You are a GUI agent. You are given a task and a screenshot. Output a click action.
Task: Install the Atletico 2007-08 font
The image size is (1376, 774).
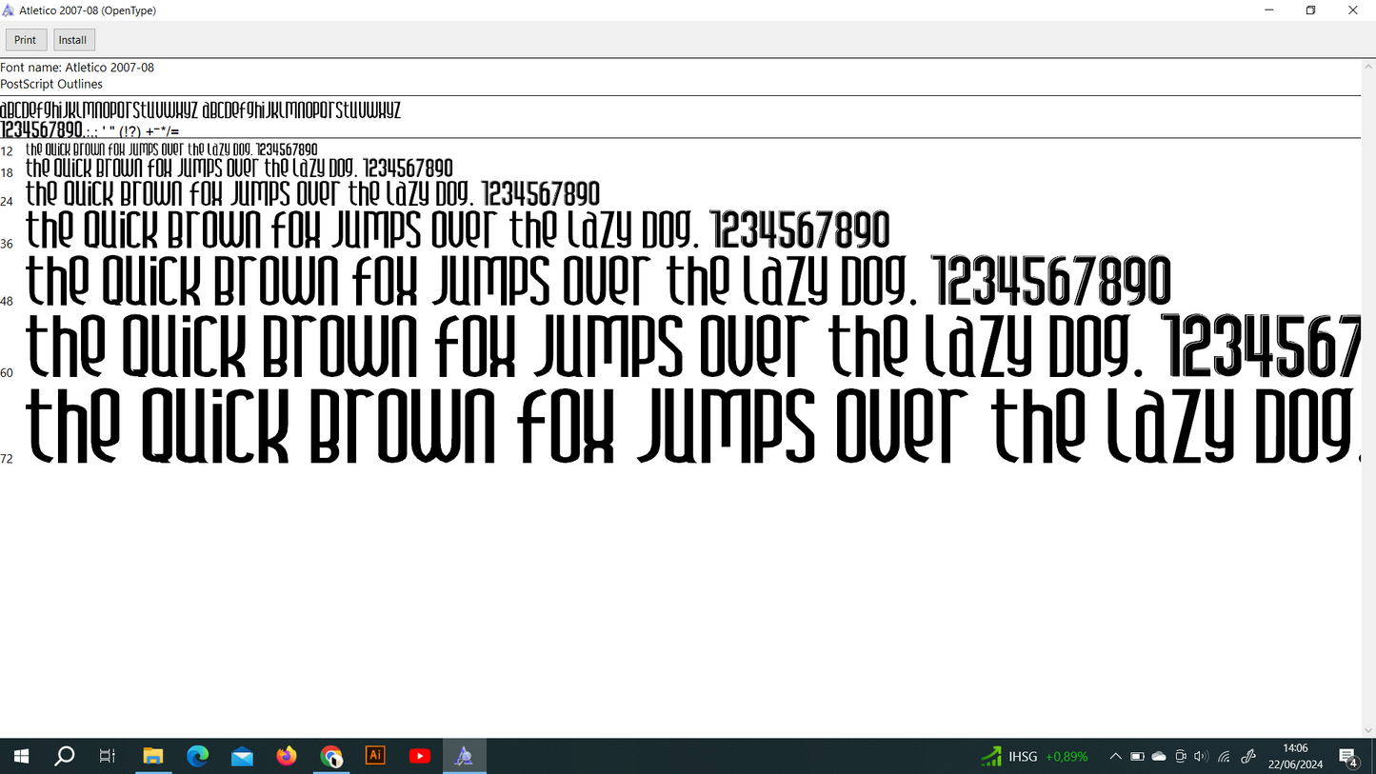[x=72, y=40]
